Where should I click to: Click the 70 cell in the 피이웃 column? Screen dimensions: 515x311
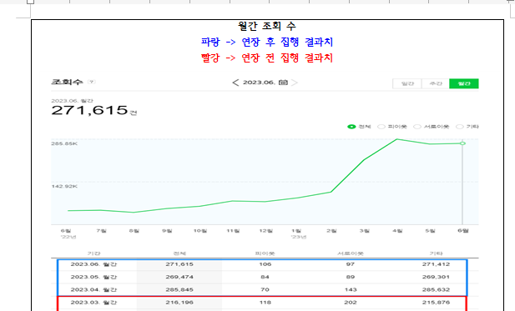click(x=265, y=289)
